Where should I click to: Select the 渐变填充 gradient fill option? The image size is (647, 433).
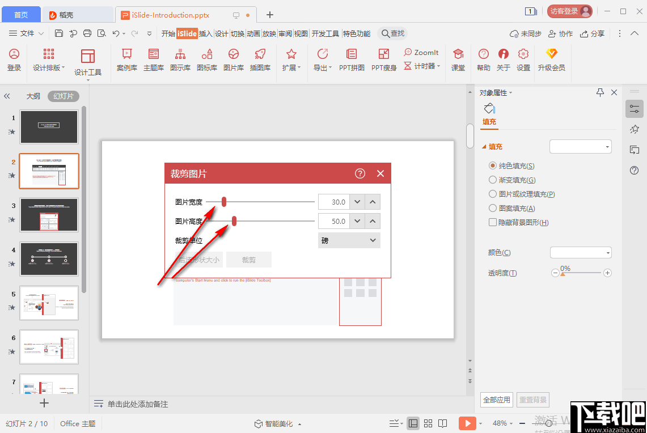(492, 180)
